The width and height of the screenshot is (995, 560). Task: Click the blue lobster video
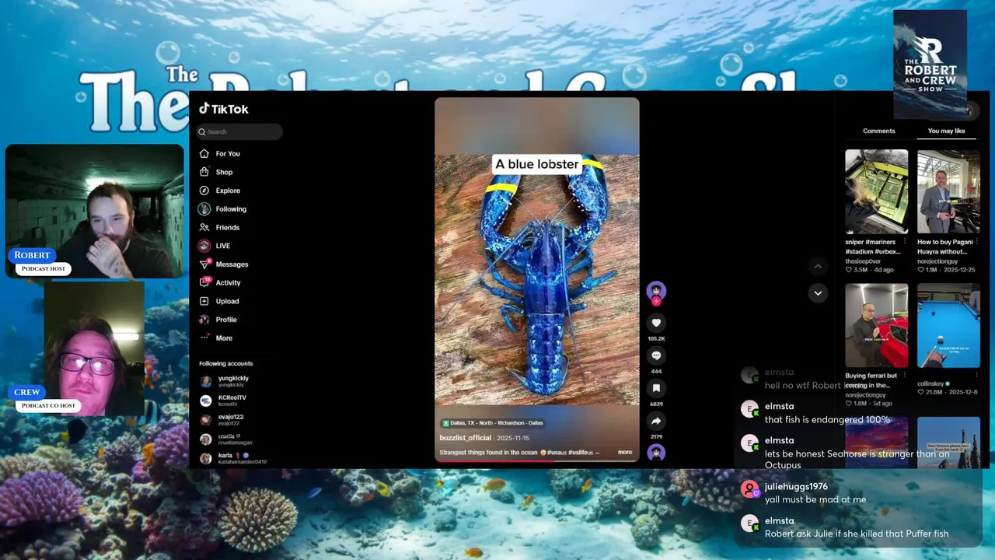[x=537, y=280]
